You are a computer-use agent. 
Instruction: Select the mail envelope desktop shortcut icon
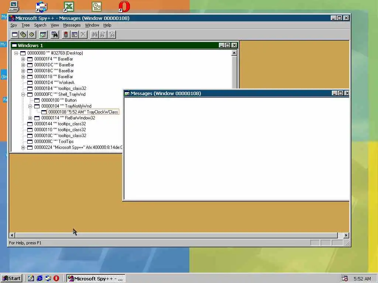(41, 7)
